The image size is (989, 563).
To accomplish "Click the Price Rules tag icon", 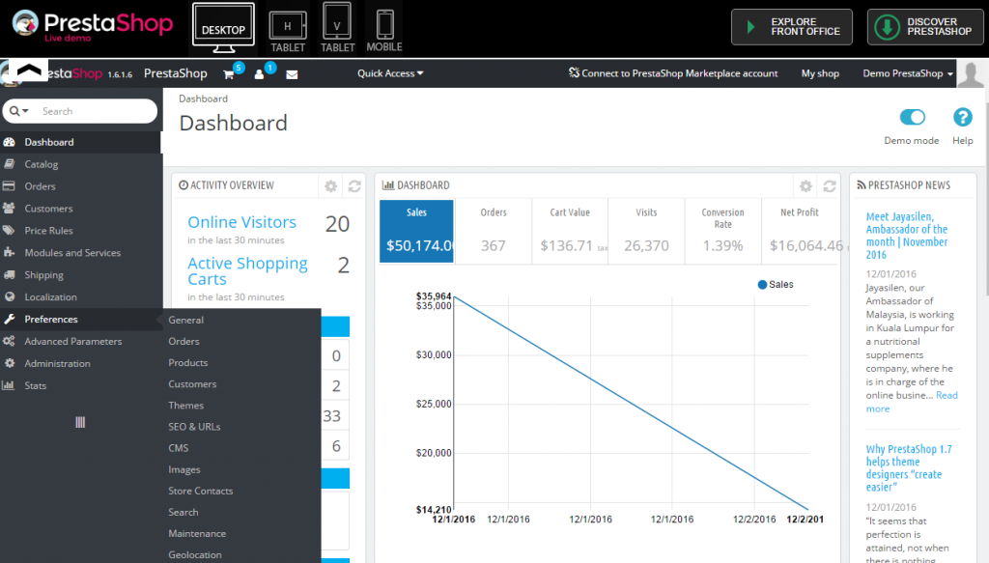I will 9,231.
